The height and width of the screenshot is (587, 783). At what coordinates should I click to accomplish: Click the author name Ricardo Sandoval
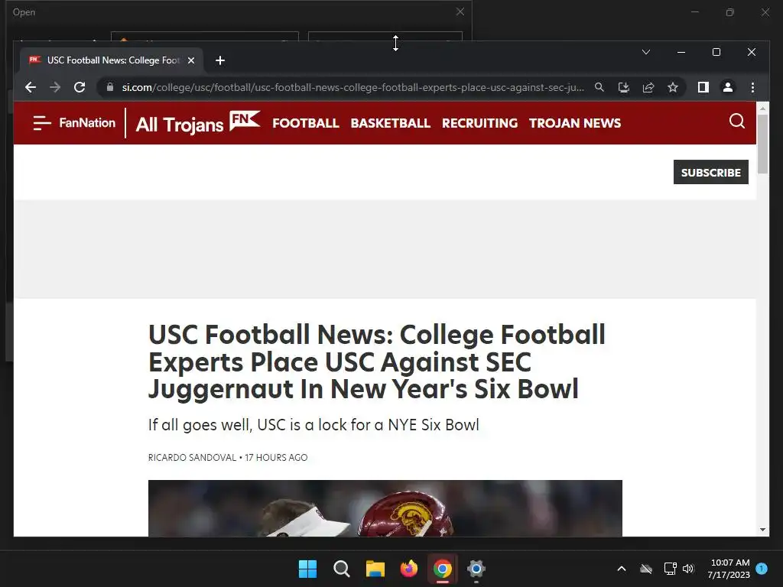[192, 458]
